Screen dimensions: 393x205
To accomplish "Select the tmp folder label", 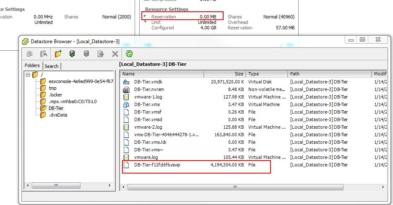I will pos(52,88).
